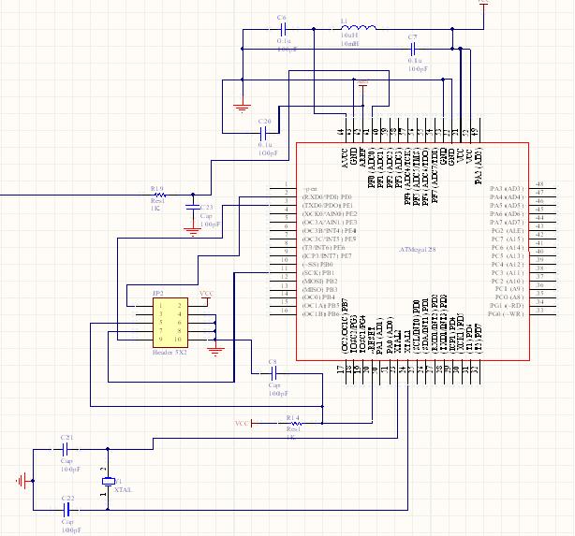Click the ATMega128 chip label

click(418, 249)
